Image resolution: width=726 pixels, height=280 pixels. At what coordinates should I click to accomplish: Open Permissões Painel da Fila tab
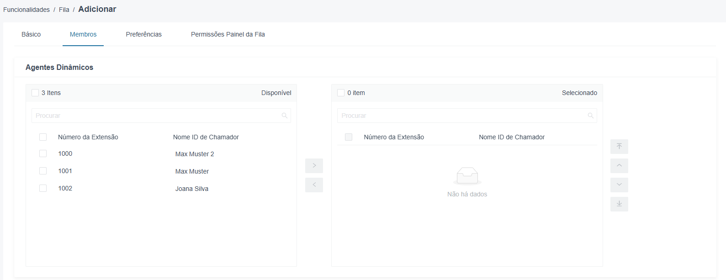click(228, 34)
